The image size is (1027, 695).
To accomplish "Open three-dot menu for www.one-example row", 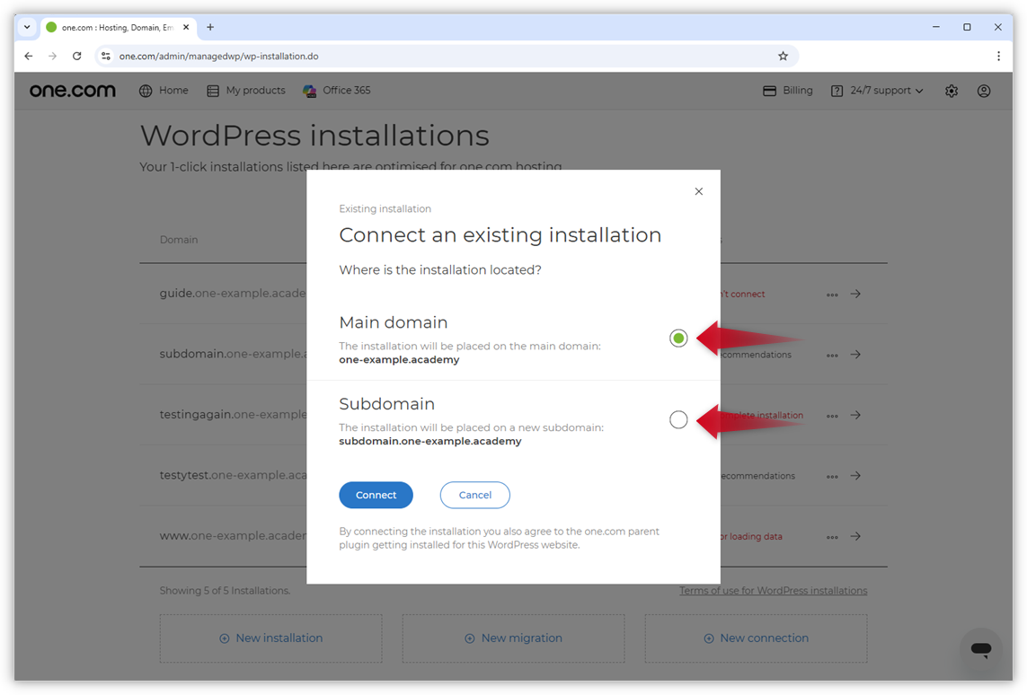I will (833, 537).
